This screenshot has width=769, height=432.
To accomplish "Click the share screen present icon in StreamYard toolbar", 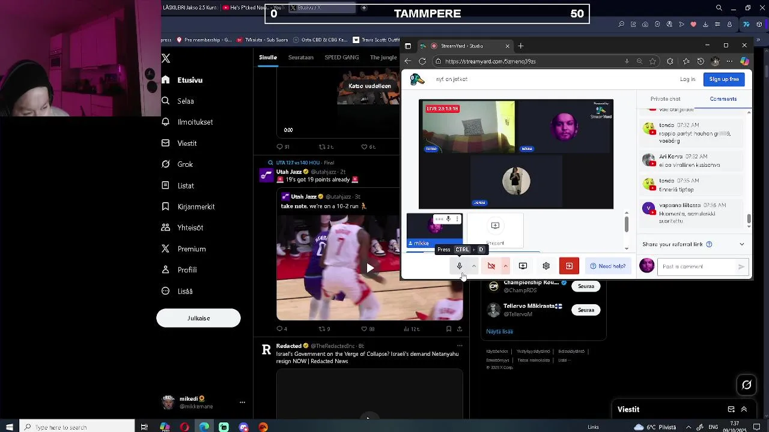I will tap(523, 266).
